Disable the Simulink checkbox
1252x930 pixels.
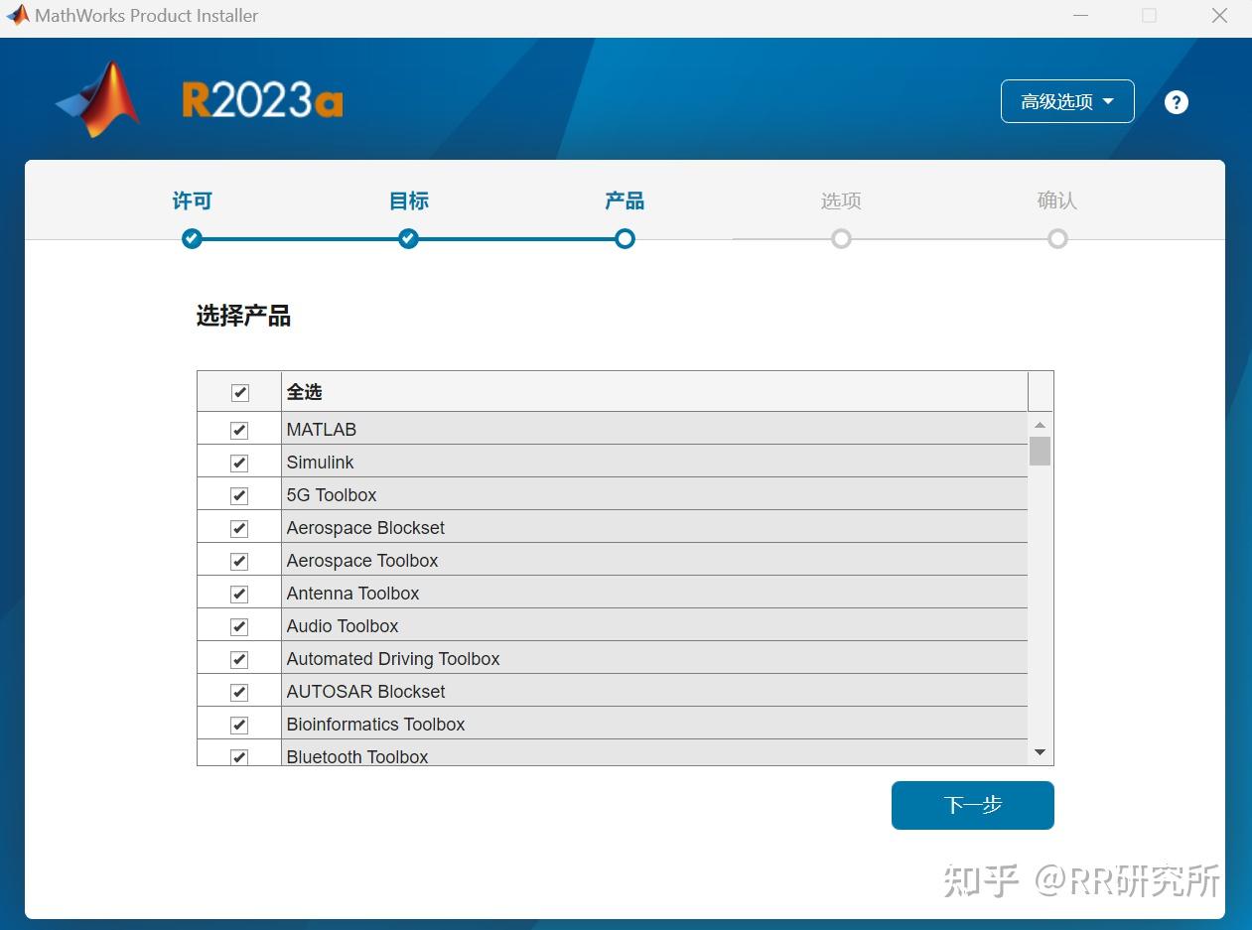238,462
